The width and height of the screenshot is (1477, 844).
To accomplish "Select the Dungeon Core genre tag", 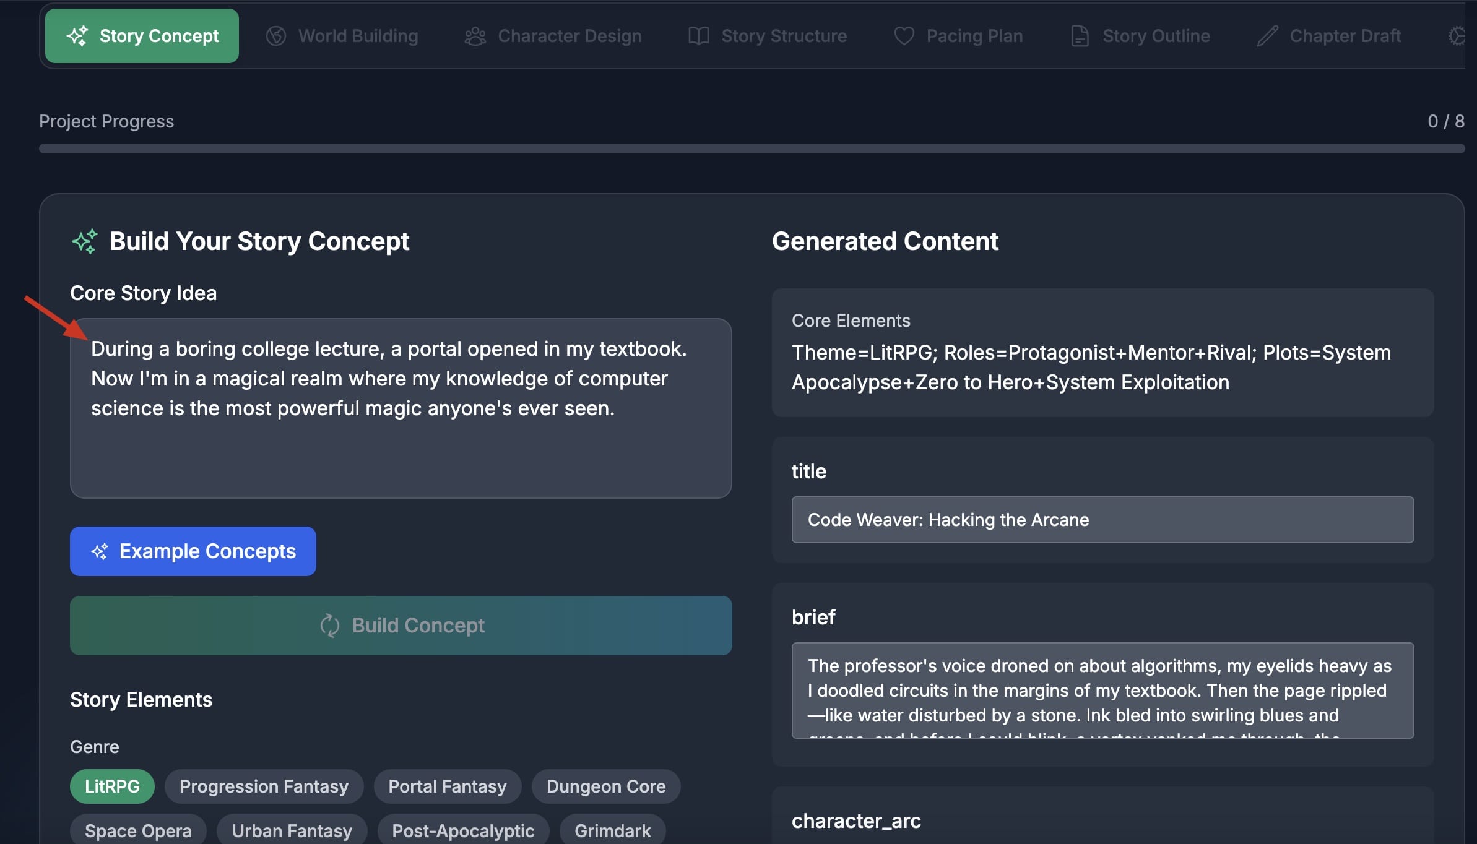I will point(605,786).
